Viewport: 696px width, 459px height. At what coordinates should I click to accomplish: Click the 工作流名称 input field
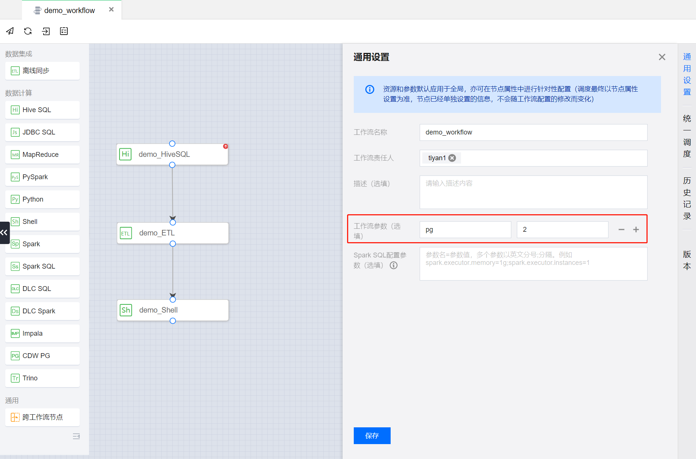coord(533,132)
